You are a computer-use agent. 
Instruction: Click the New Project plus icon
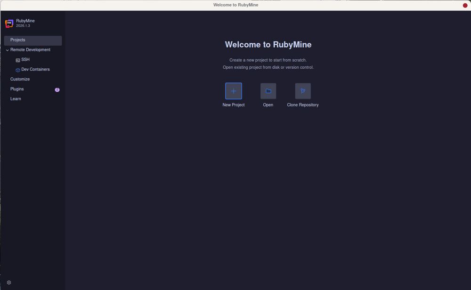coord(234,91)
